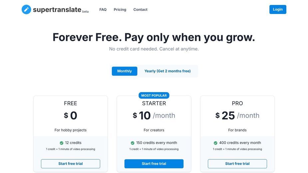The width and height of the screenshot is (308, 173).
Task: Click the MOST POPULAR badge
Action: 154,95
